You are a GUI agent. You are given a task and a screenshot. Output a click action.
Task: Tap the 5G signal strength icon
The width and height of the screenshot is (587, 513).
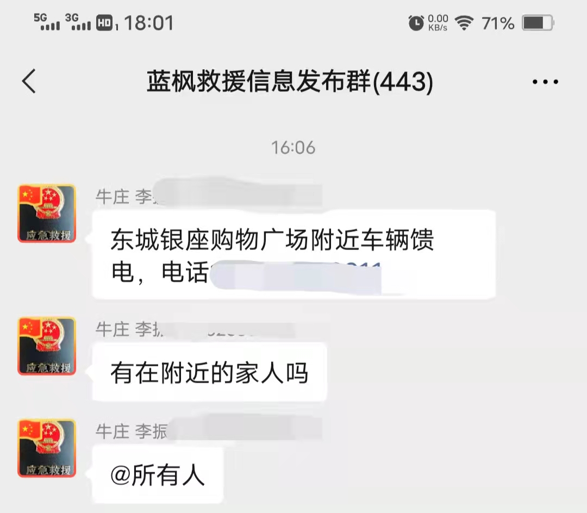[47, 22]
